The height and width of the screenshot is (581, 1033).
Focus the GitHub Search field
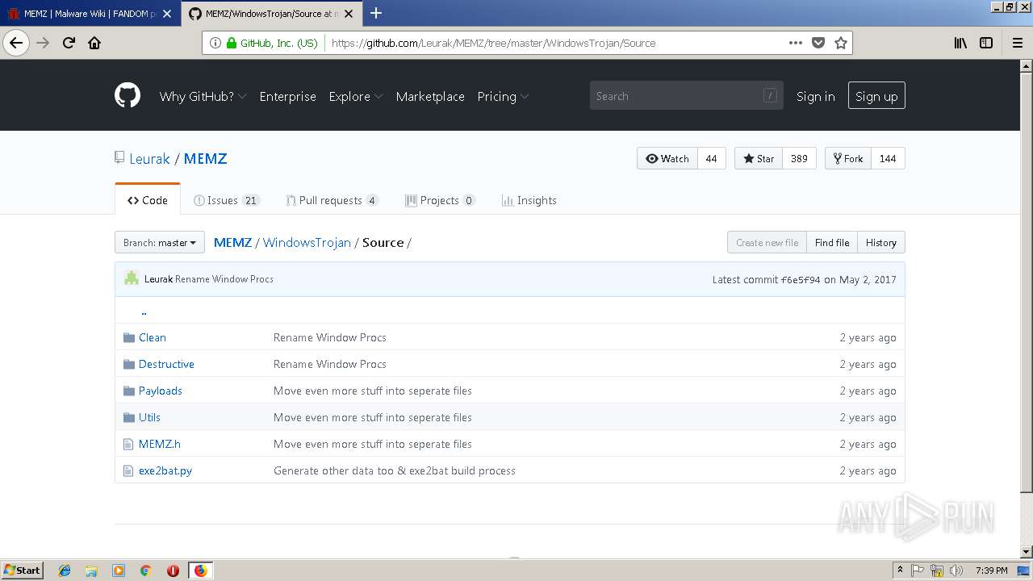[686, 96]
